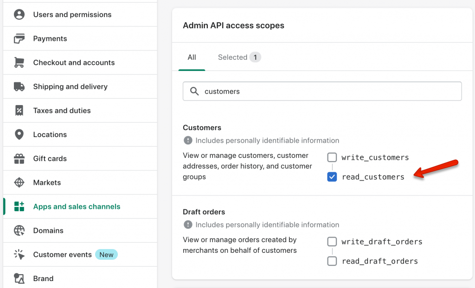This screenshot has height=288, width=475.
Task: Open the Payments settings page
Action: click(80, 38)
